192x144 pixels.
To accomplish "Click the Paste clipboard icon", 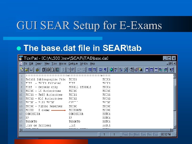I will click(73, 70).
